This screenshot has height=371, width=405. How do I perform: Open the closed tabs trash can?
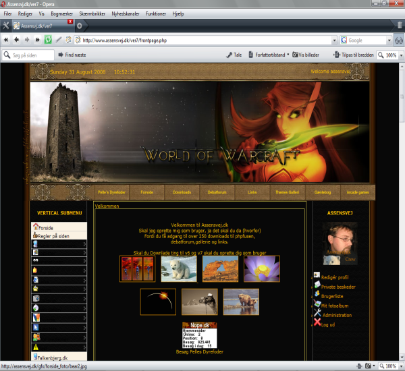[400, 25]
